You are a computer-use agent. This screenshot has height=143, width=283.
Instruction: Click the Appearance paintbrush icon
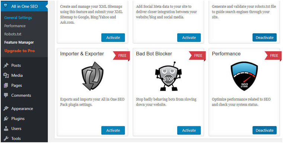[x=6, y=108]
